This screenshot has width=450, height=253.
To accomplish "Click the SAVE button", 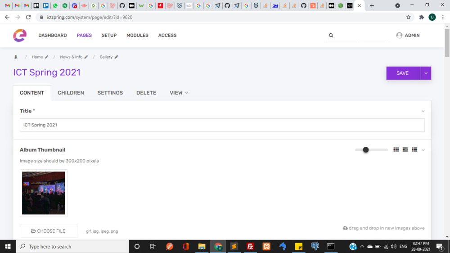I will (x=403, y=73).
